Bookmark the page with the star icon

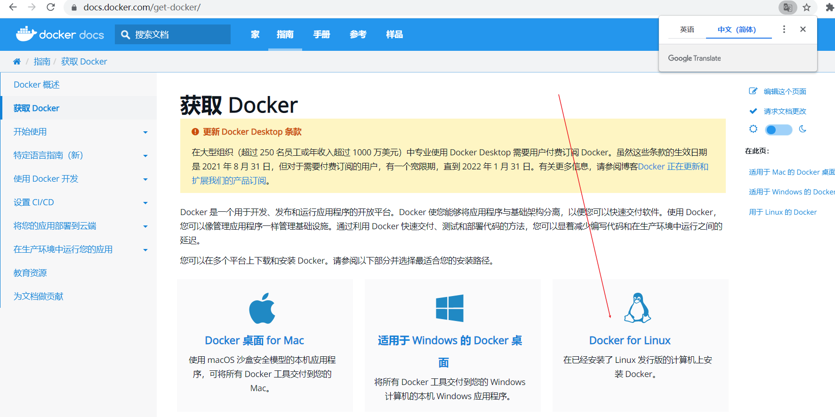[807, 7]
